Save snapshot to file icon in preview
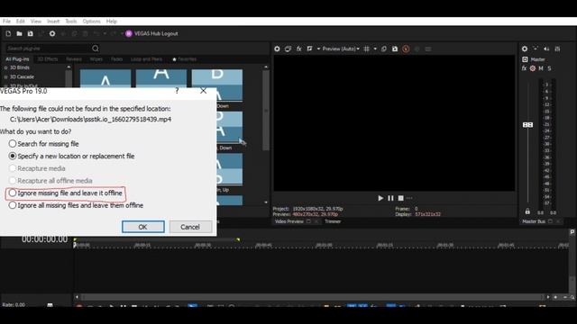This screenshot has width=577, height=324. click(395, 49)
